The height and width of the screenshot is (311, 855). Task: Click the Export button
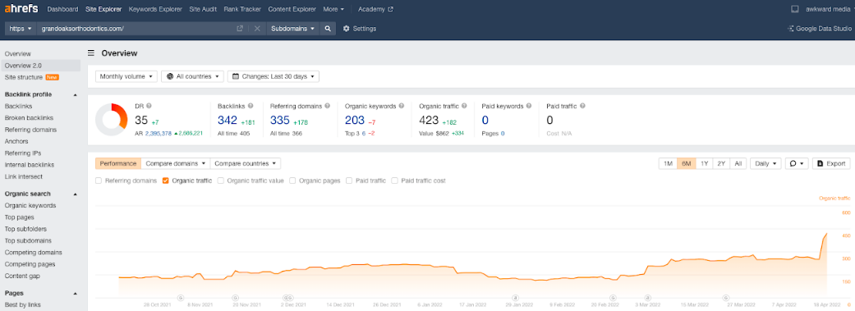831,163
